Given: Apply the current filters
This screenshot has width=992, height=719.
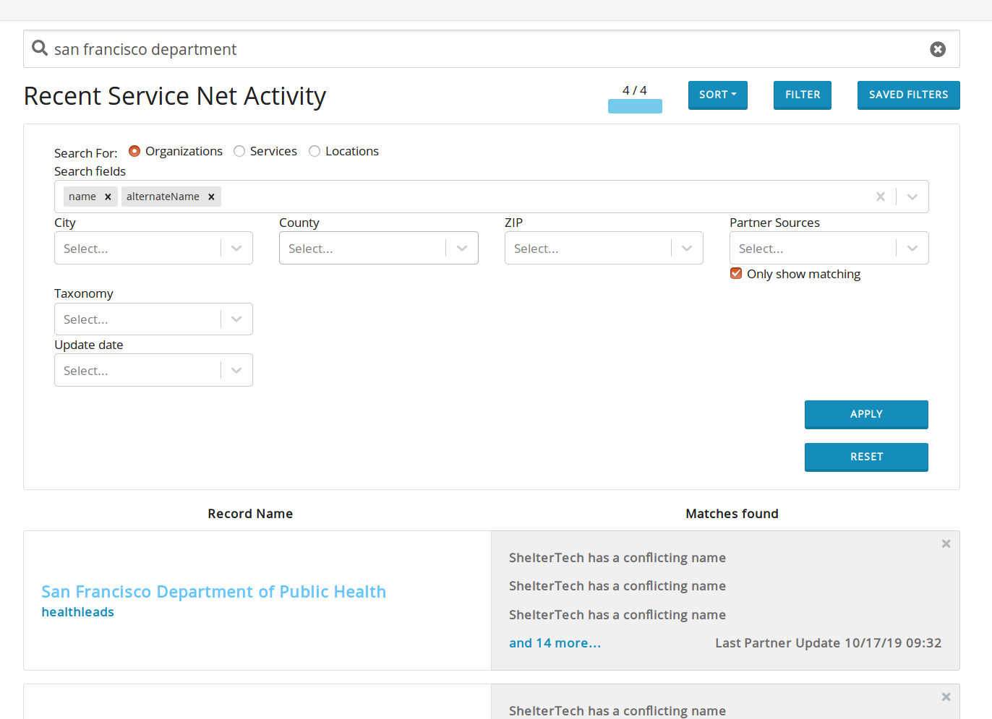Looking at the screenshot, I should coord(866,414).
